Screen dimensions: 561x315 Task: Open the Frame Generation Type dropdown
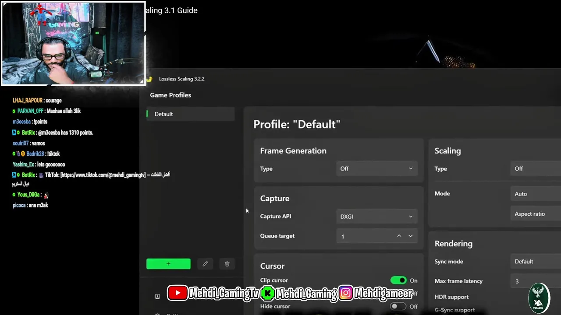(376, 169)
